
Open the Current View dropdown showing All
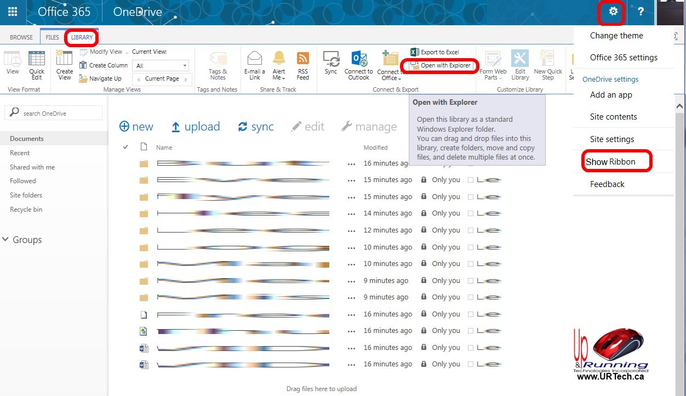tap(161, 66)
